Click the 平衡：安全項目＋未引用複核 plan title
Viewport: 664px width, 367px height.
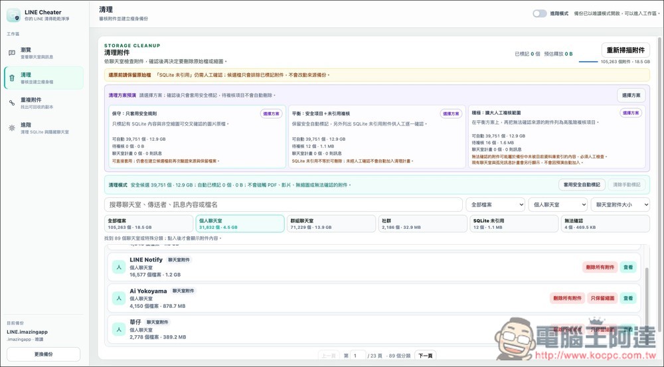tap(321, 113)
